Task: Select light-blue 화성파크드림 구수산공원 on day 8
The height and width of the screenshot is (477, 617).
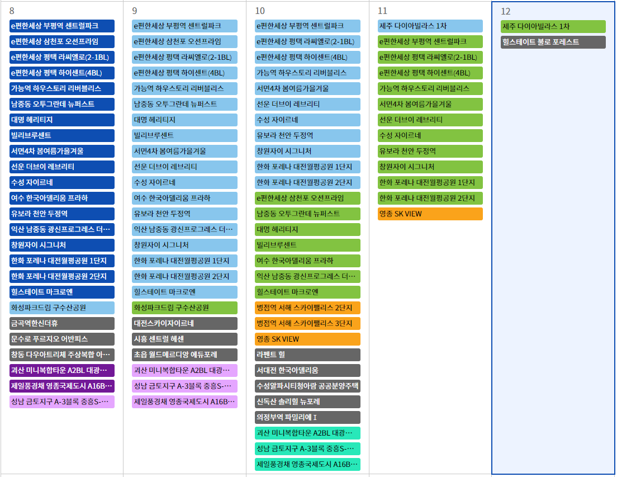Action: (62, 308)
